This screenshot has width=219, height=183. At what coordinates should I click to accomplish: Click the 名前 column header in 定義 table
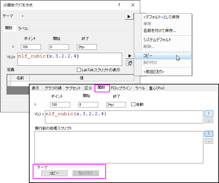[20, 78]
